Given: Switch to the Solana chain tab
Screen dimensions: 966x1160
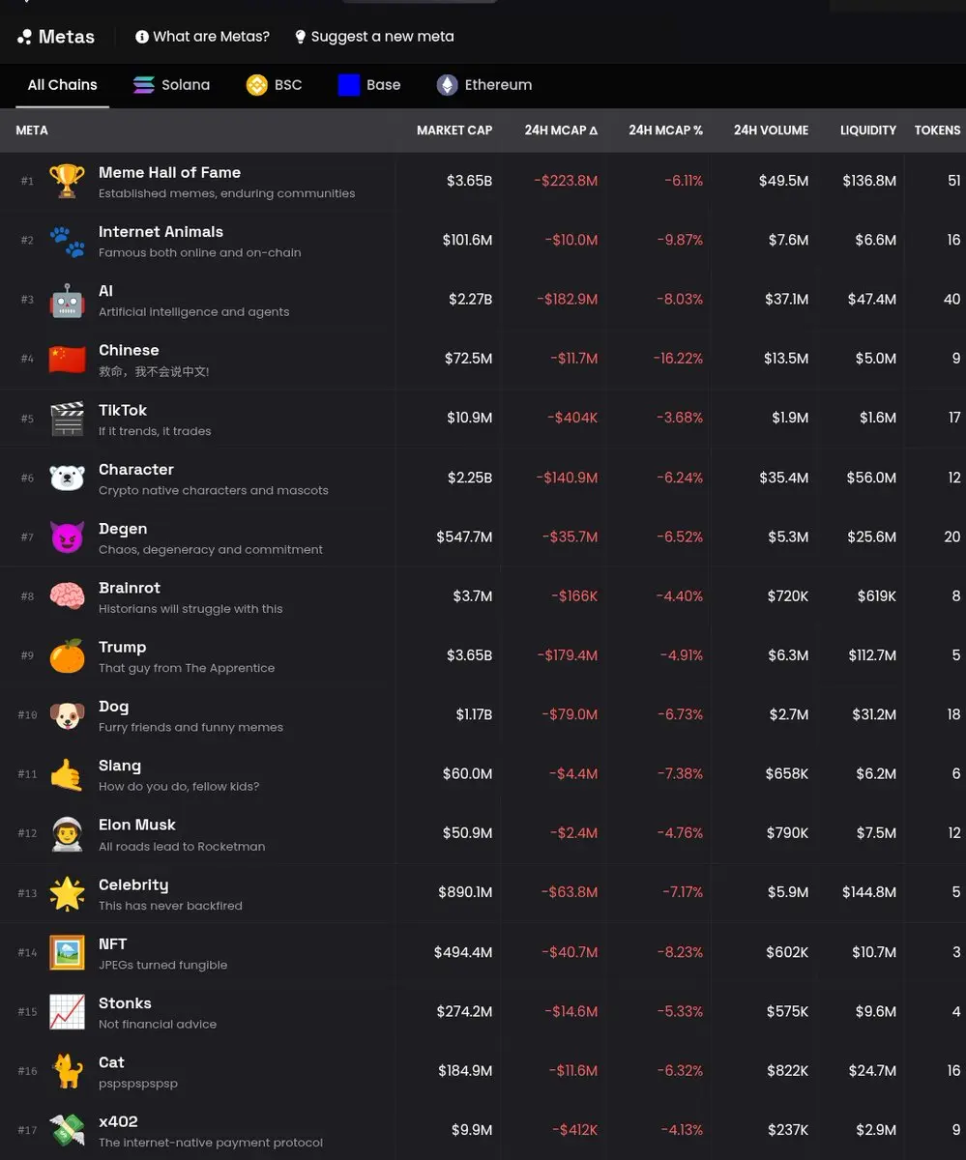Looking at the screenshot, I should [171, 85].
